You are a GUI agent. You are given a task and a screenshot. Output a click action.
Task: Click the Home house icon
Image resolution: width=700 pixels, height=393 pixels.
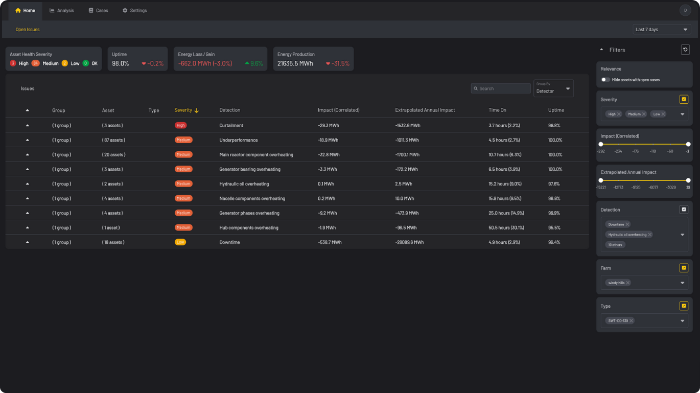17,10
